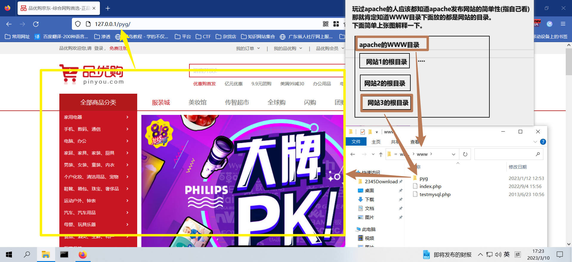The width and height of the screenshot is (572, 262).
Task: Click the page info icon beside URL
Action: coord(88,24)
